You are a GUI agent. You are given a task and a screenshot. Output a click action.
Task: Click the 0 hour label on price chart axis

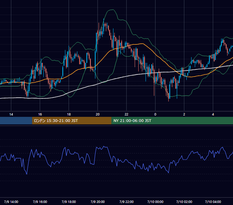[155, 114]
